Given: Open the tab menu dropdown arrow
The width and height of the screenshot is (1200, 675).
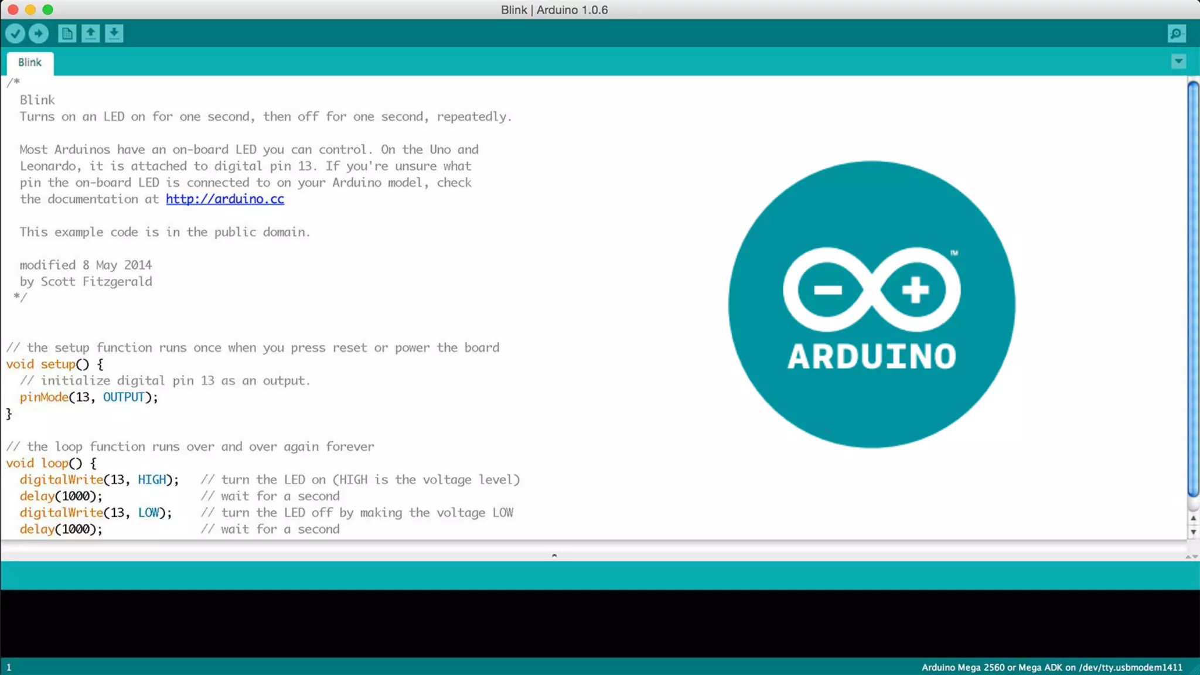Looking at the screenshot, I should pyautogui.click(x=1178, y=62).
